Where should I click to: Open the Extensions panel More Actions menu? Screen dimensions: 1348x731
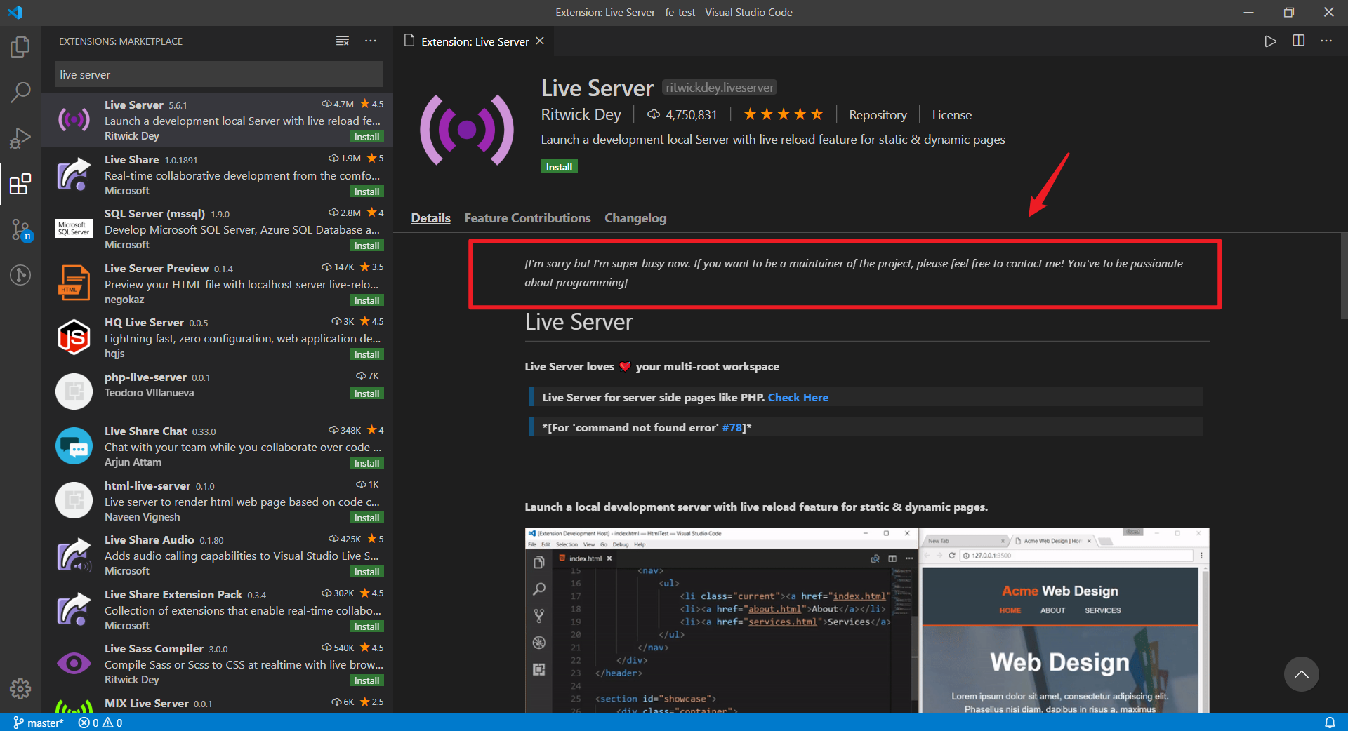click(x=371, y=41)
